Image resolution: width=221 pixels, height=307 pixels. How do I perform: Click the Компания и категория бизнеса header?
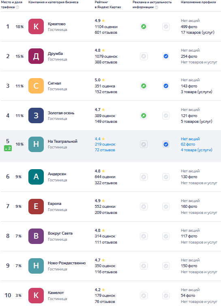pos(53,2)
